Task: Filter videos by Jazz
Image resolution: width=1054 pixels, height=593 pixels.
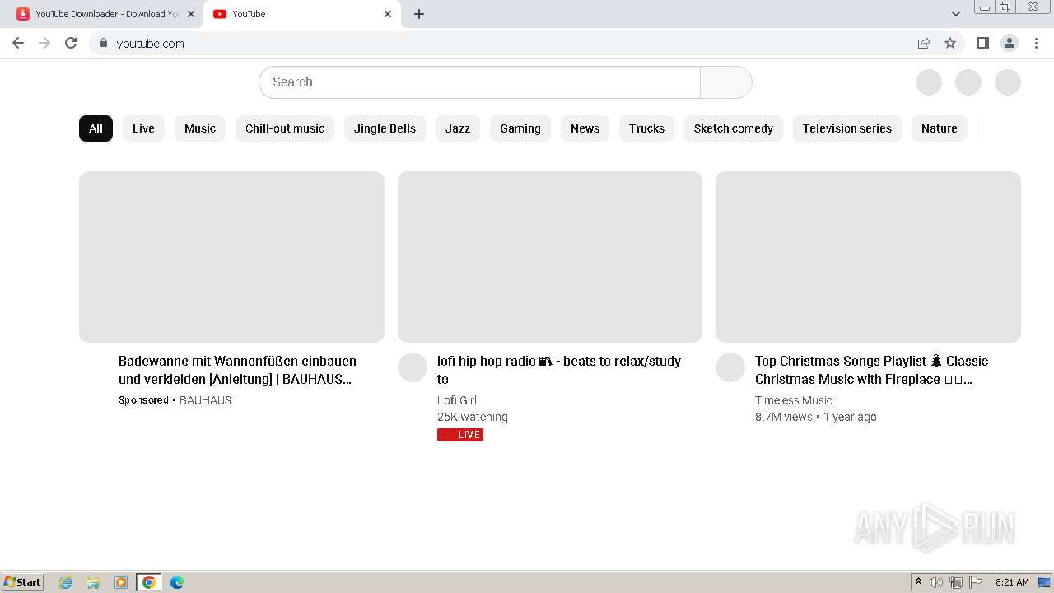Action: click(x=458, y=128)
